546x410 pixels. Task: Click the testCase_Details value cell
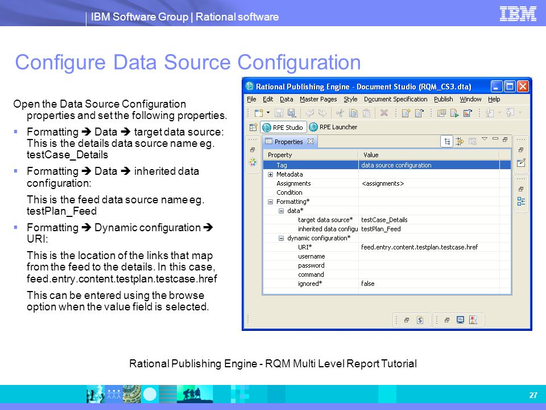click(429, 220)
